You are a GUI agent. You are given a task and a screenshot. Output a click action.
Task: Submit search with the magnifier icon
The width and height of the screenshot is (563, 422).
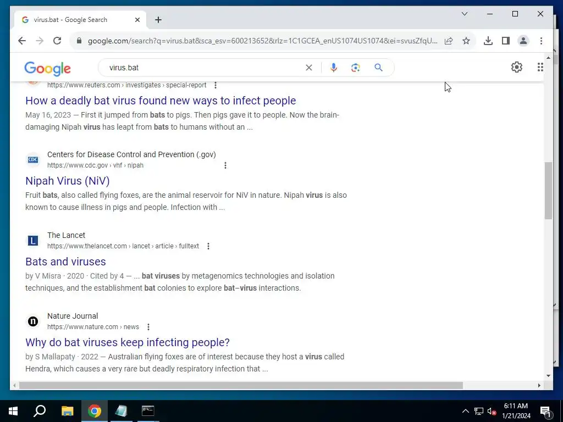378,68
